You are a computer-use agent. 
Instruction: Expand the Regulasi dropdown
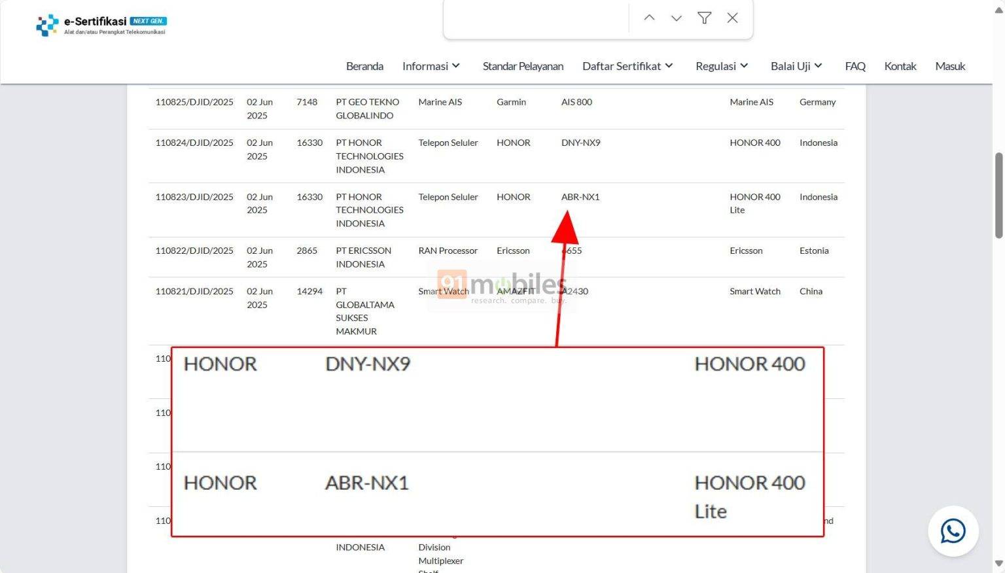click(x=721, y=65)
